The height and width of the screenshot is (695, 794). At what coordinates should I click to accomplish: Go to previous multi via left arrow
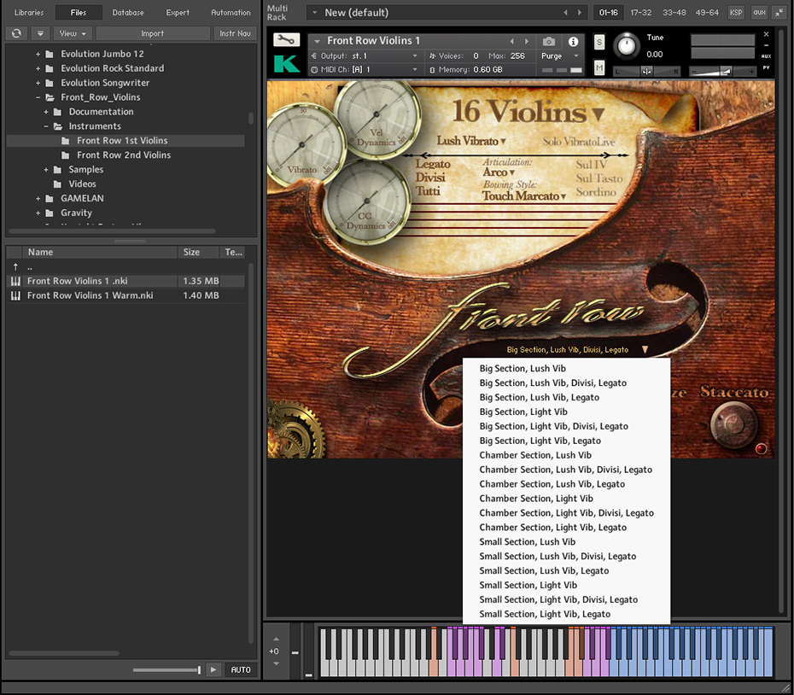(566, 13)
